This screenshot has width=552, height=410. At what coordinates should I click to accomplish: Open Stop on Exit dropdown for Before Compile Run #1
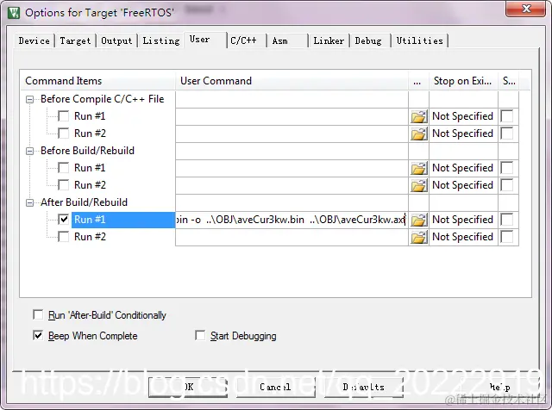click(x=462, y=116)
